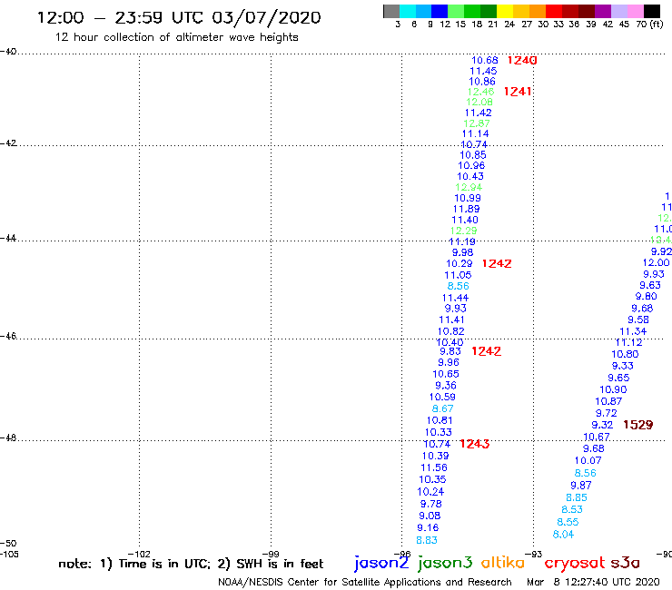Click the right track value 10.90
The width and height of the screenshot is (672, 590).
[x=613, y=389]
